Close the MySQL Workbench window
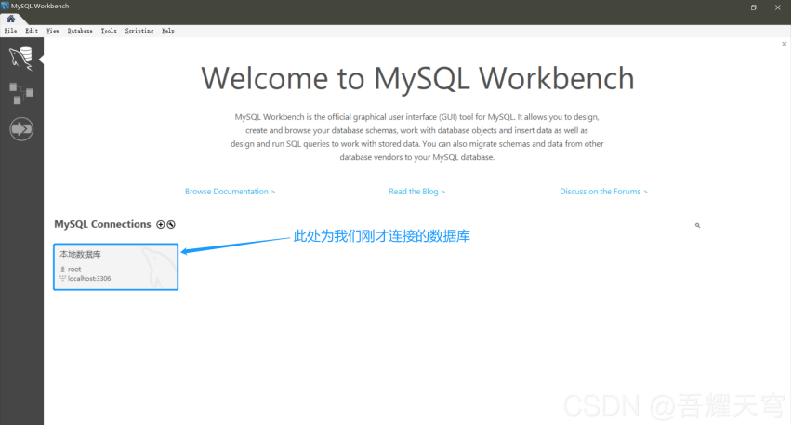This screenshot has height=425, width=792. (x=778, y=7)
